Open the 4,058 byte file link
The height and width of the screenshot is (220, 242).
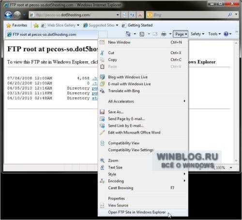[95, 78]
